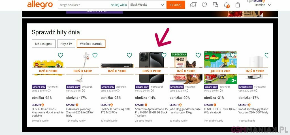The height and width of the screenshot is (135, 290).
Task: Select the 'Hity z TV' tab
Action: click(x=66, y=44)
